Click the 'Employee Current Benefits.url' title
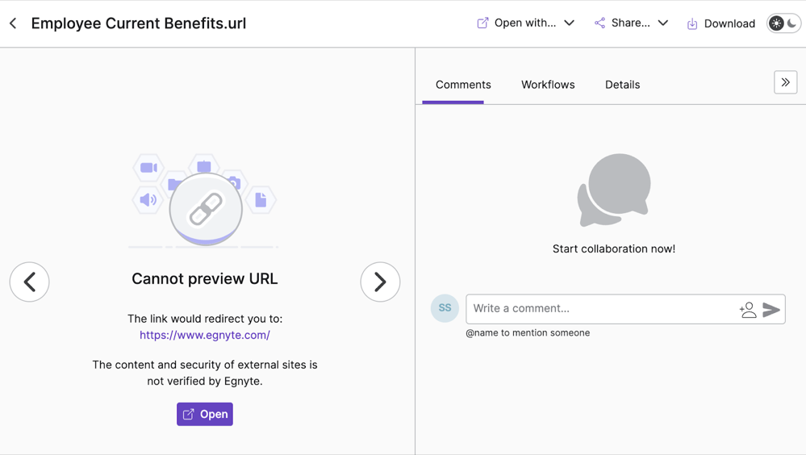The width and height of the screenshot is (806, 455). (x=139, y=23)
